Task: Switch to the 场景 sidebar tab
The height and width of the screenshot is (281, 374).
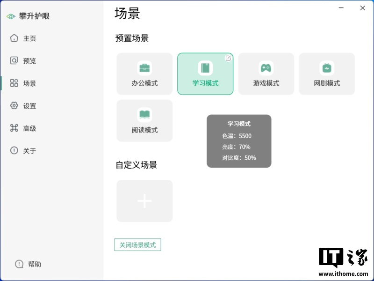Action: click(29, 83)
